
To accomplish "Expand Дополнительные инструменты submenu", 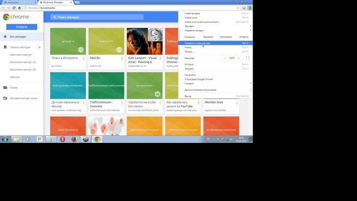I will pos(215,90).
